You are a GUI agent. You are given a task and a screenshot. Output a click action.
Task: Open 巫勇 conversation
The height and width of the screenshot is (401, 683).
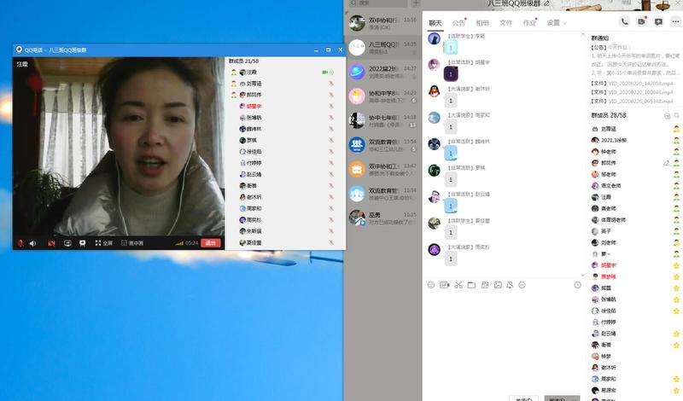coord(382,218)
